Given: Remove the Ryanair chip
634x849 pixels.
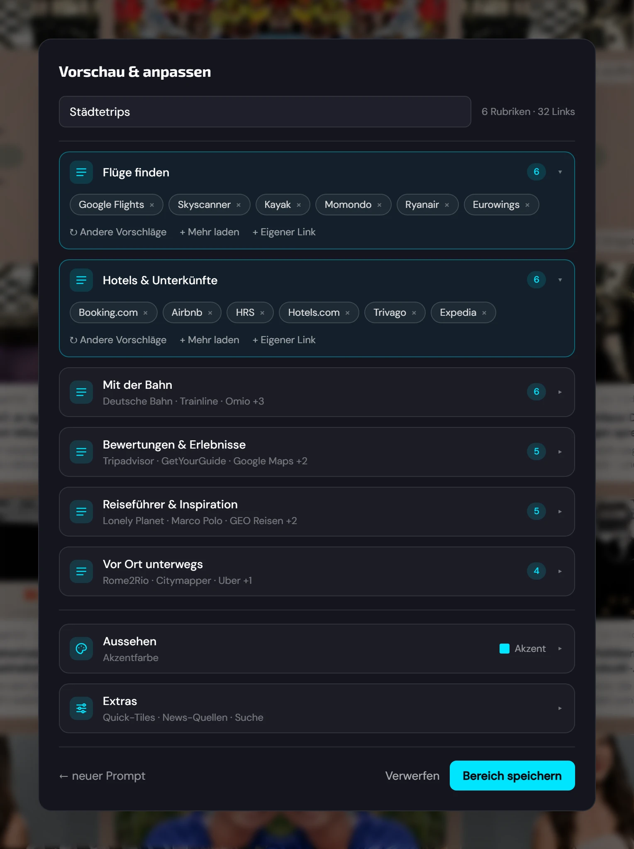Looking at the screenshot, I should pyautogui.click(x=447, y=205).
